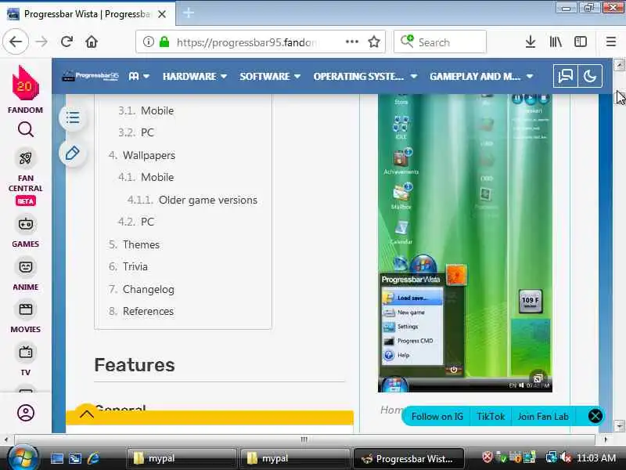Viewport: 626px width, 470px height.
Task: Click the horizontal scrollbar thumb
Action: click(x=304, y=439)
